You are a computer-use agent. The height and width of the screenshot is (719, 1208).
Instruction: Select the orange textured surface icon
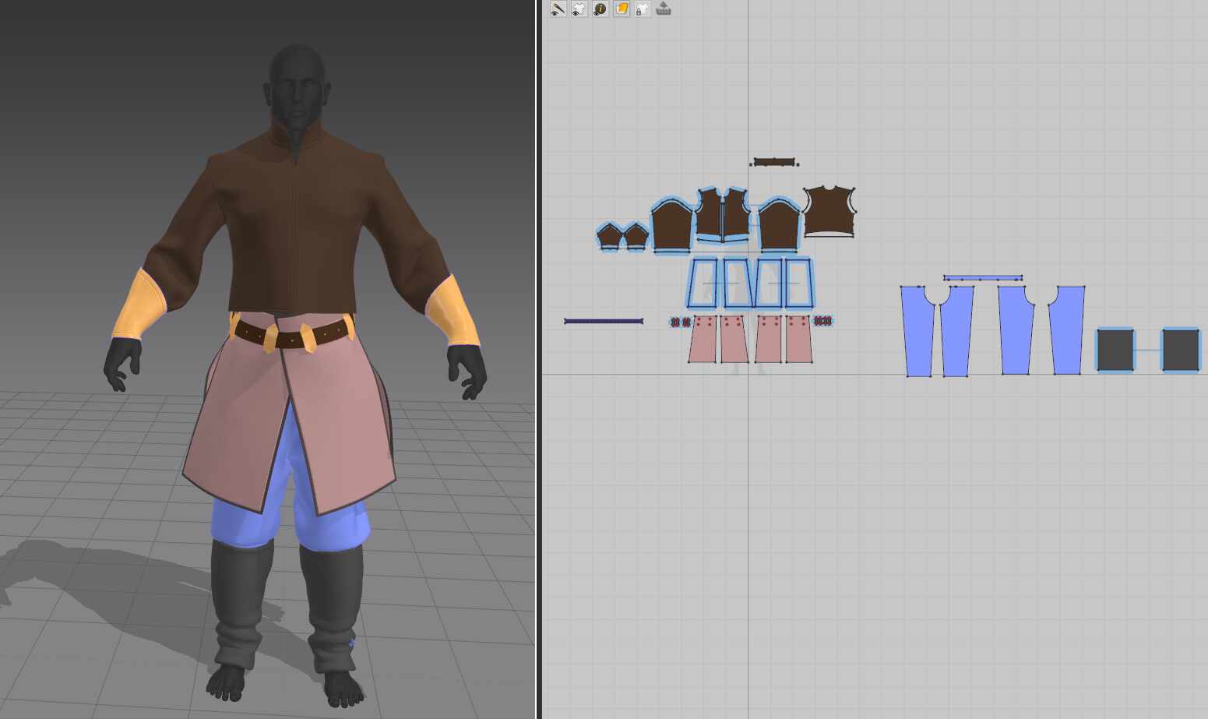[621, 9]
